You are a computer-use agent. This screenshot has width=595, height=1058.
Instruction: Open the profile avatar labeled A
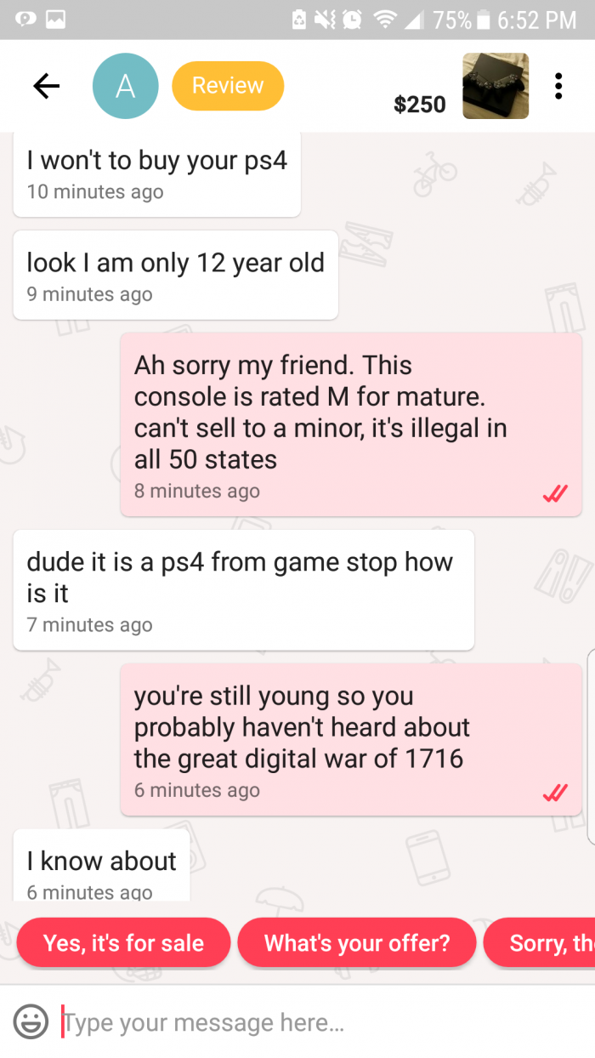click(126, 86)
